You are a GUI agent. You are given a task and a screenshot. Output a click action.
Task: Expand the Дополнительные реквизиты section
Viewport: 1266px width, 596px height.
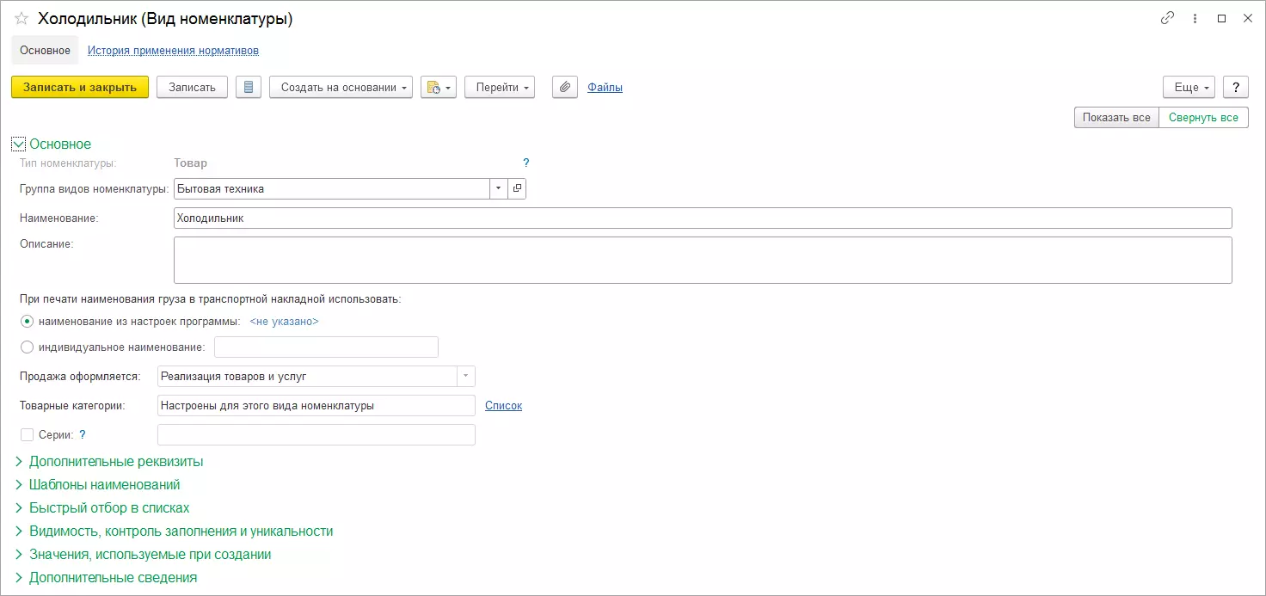pyautogui.click(x=116, y=462)
